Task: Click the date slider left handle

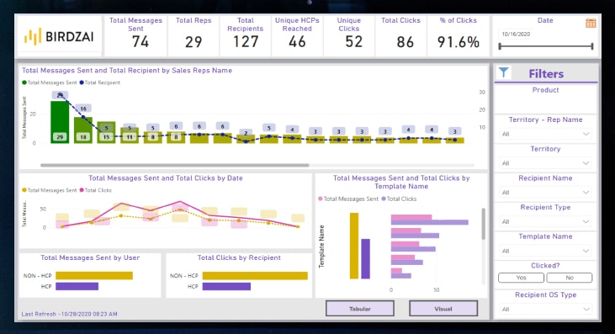Action: 500,46
